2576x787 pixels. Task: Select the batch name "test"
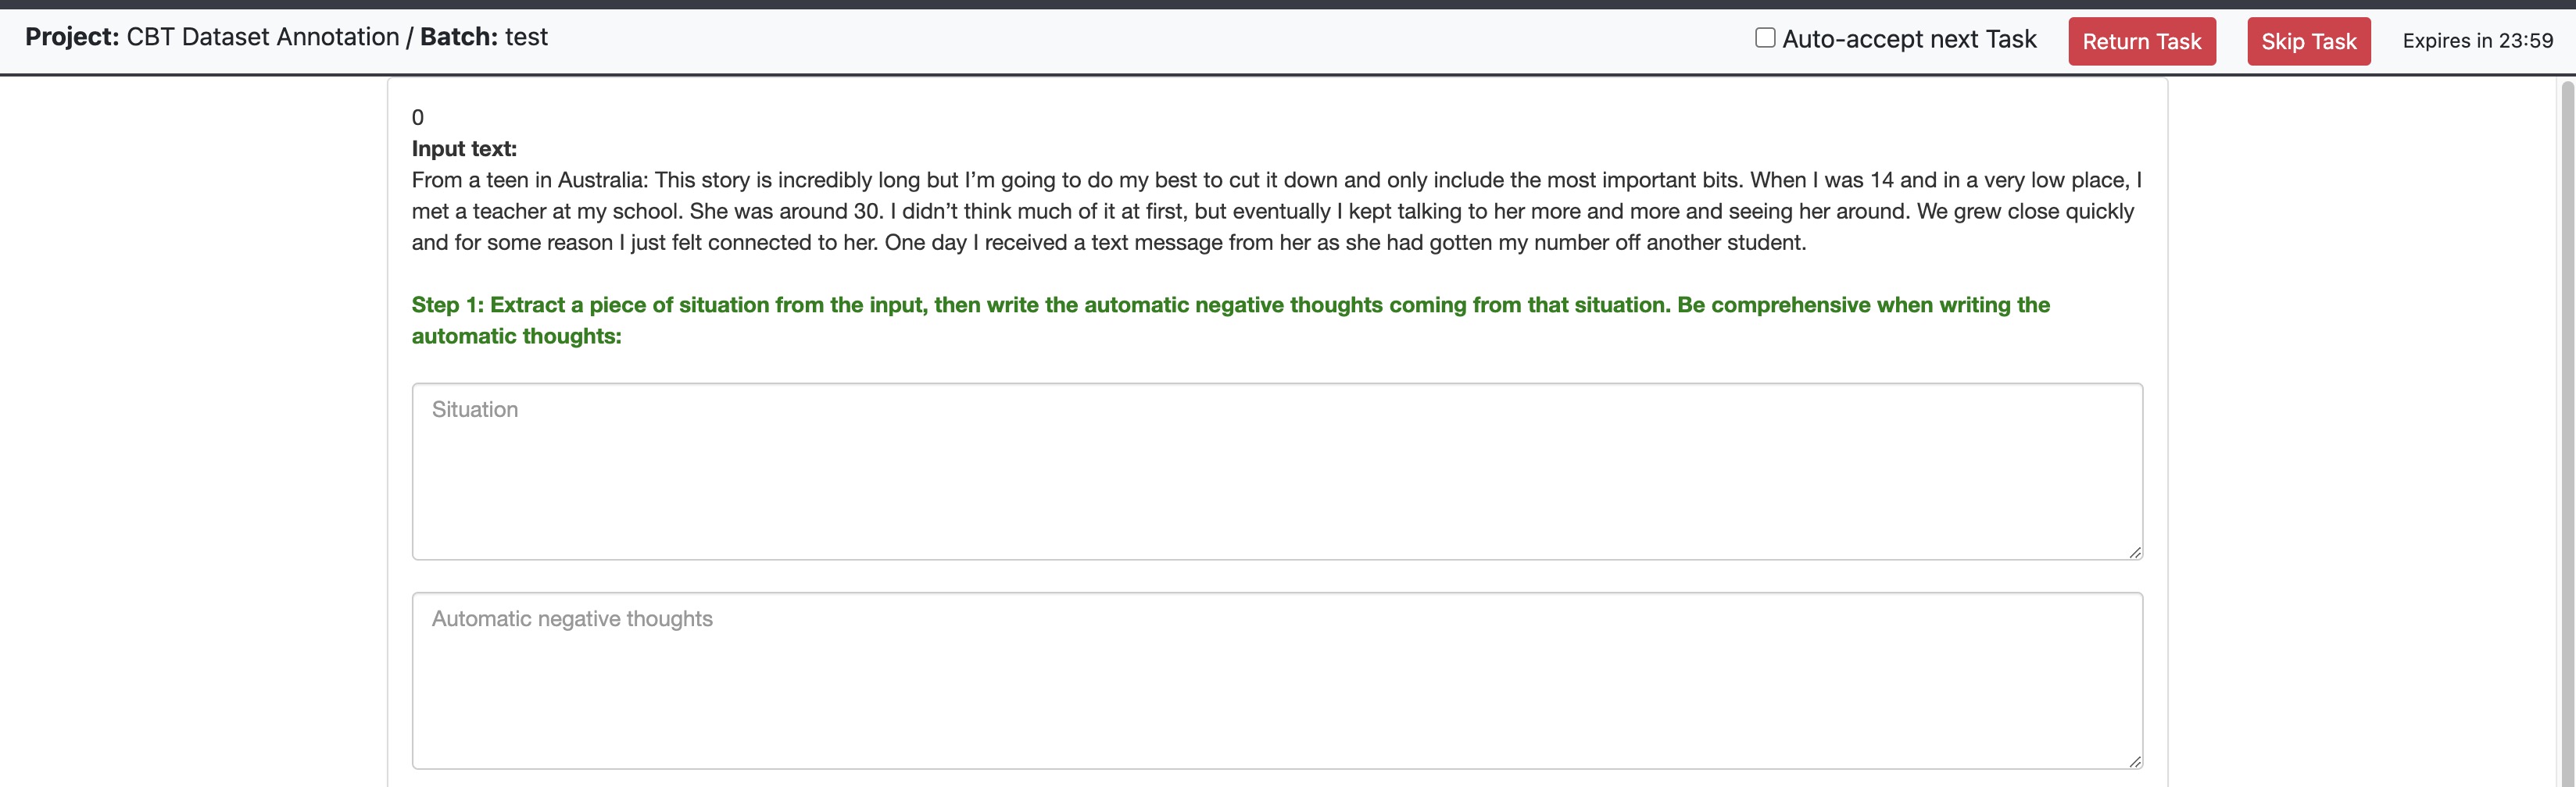(526, 37)
